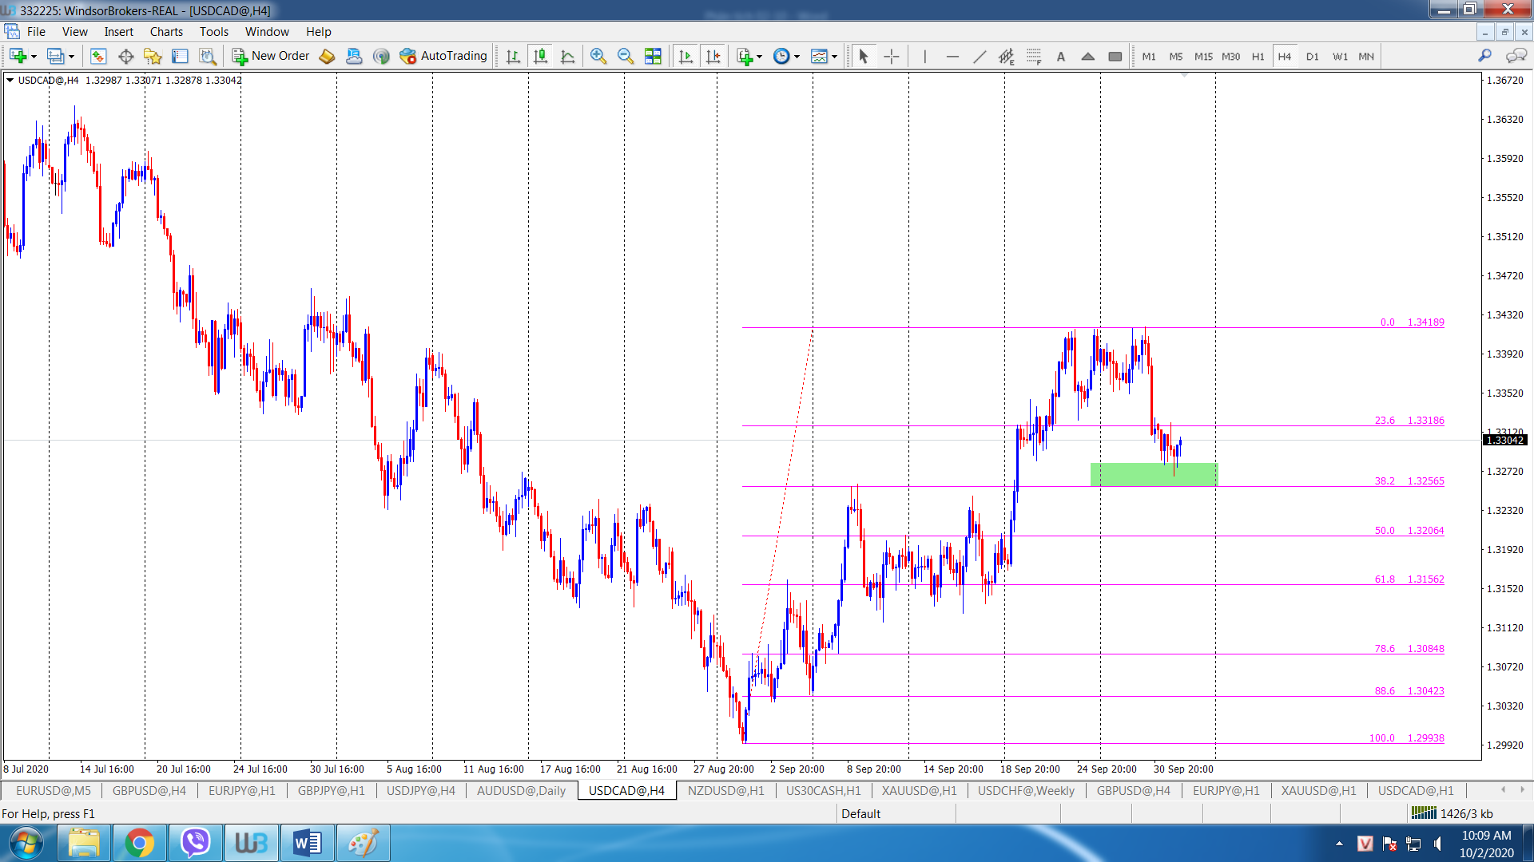This screenshot has height=862, width=1534.
Task: Toggle the Terminal panel icon
Action: [180, 56]
